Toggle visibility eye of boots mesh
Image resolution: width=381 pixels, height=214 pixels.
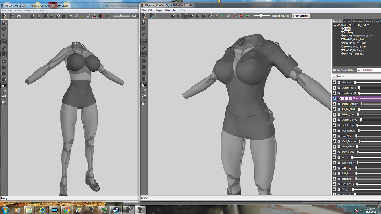click(x=342, y=29)
